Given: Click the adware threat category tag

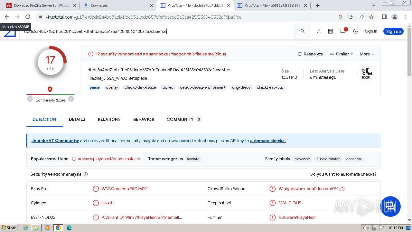Looking at the screenshot, I should point(193,159).
